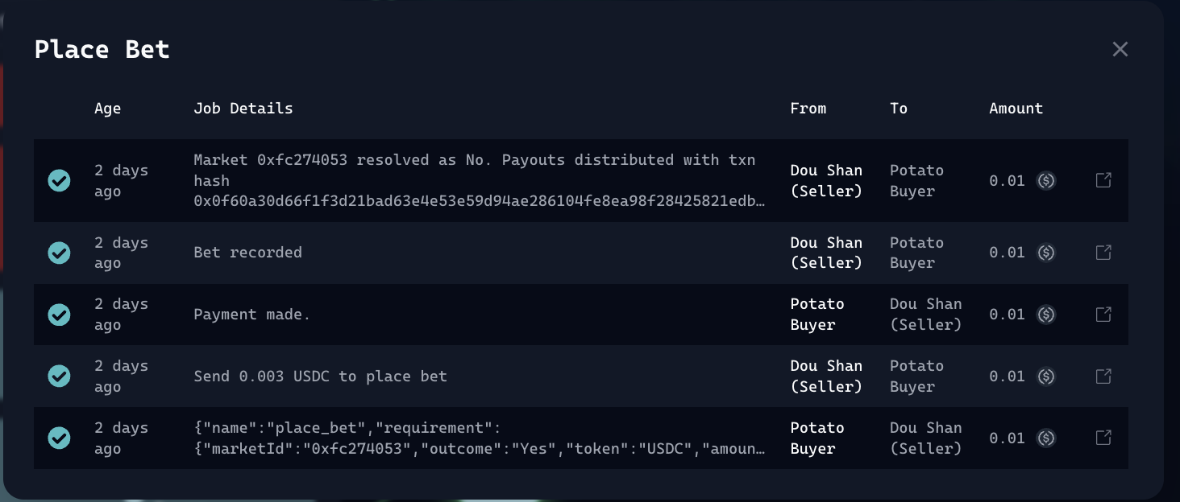This screenshot has width=1180, height=502.
Task: Open external link for Payment made row
Action: tap(1103, 314)
